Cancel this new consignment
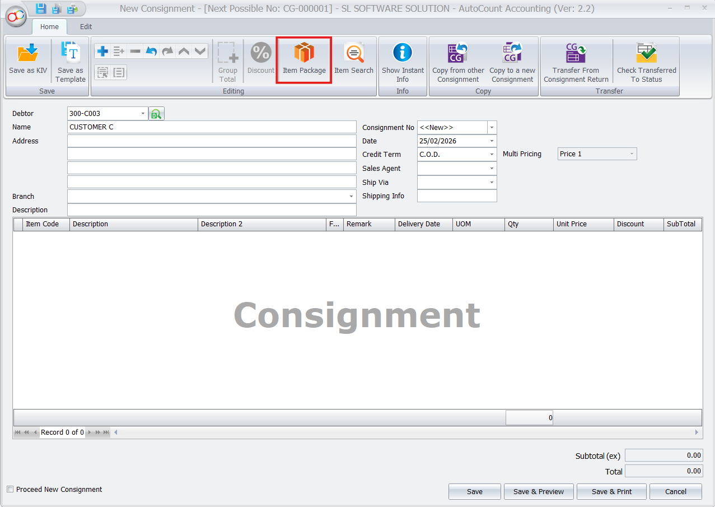Image resolution: width=715 pixels, height=507 pixels. (675, 491)
